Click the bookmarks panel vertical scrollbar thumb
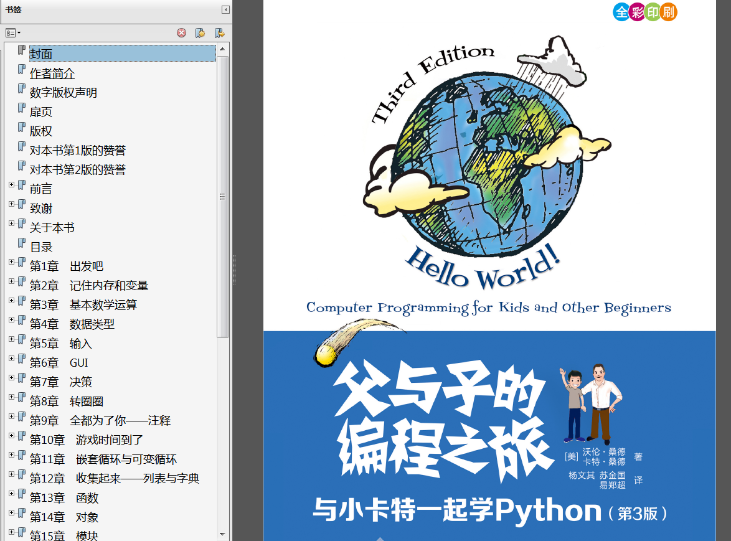Image resolution: width=731 pixels, height=541 pixels. 222,197
